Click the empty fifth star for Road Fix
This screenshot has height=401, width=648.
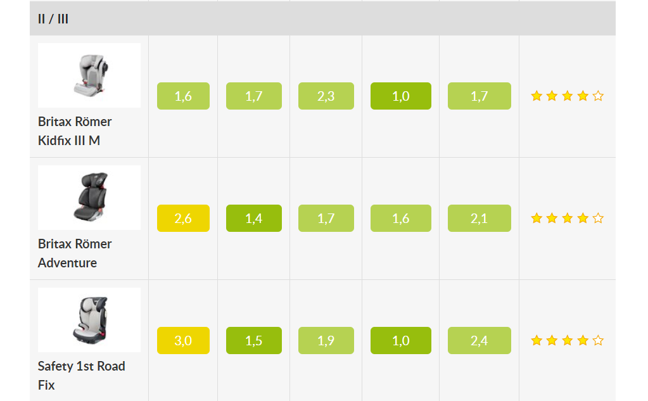pyautogui.click(x=598, y=340)
